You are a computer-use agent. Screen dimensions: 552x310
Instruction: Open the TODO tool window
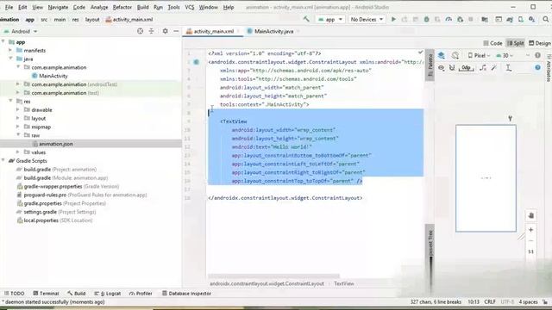click(15, 293)
